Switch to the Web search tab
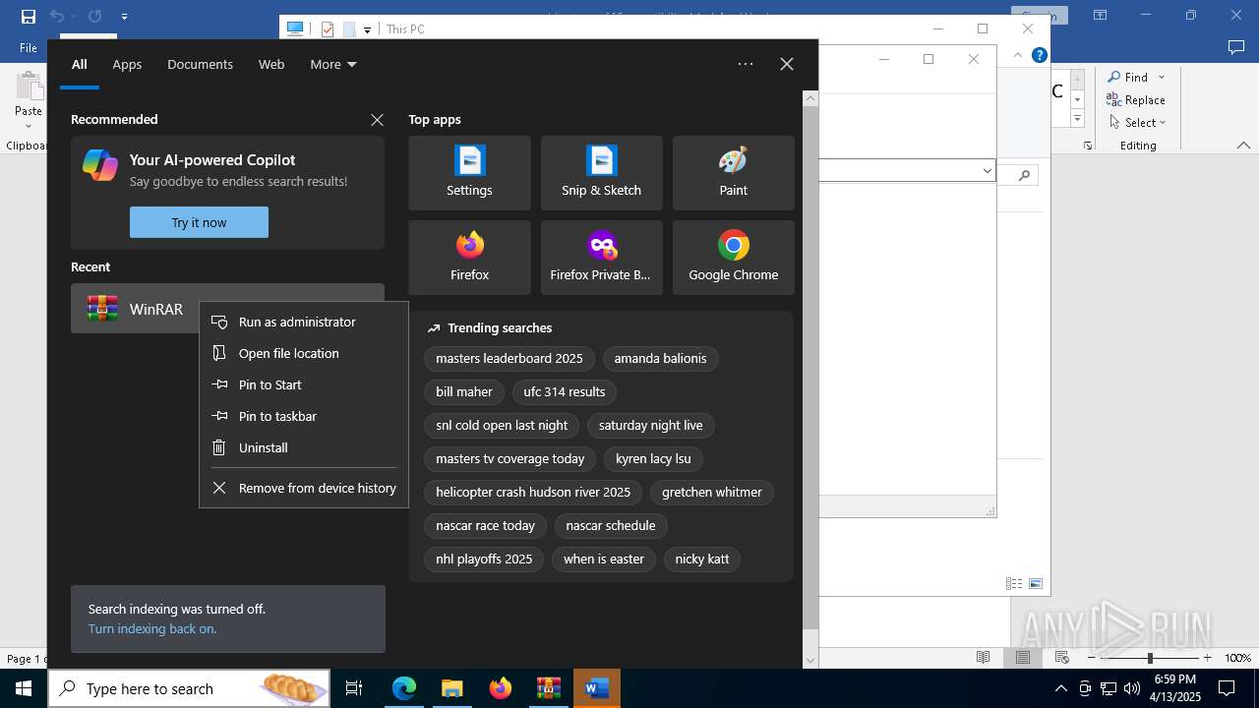The width and height of the screenshot is (1259, 708). (x=271, y=64)
